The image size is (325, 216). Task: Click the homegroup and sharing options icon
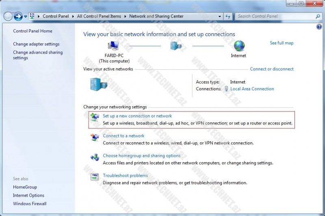pos(95,157)
